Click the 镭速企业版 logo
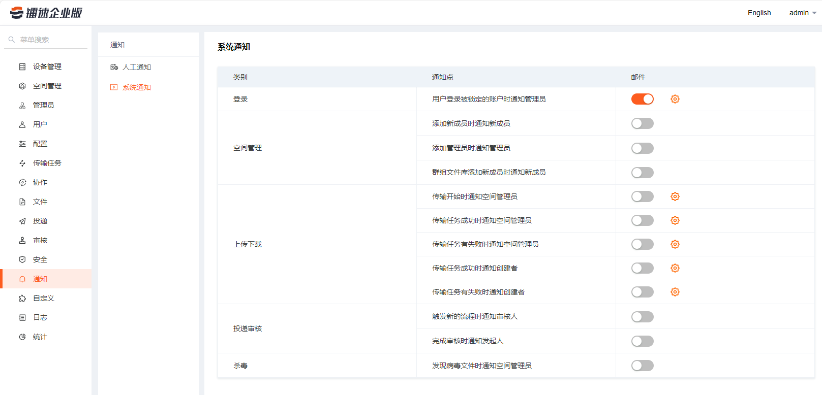Viewport: 822px width, 395px height. (46, 13)
